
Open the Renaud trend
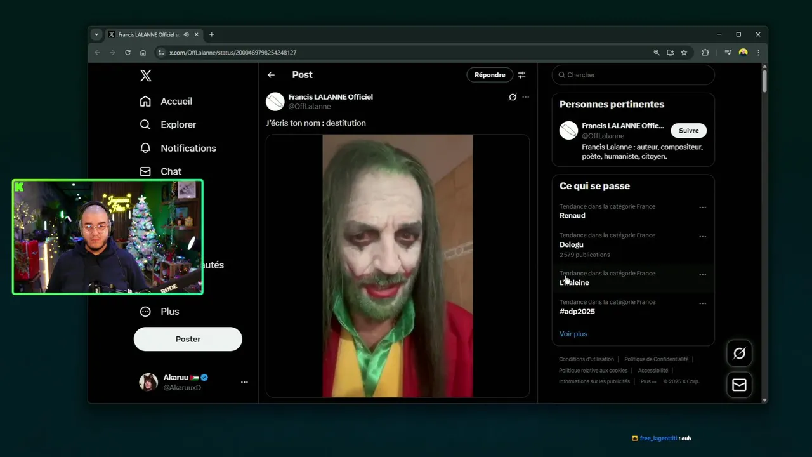633,211
